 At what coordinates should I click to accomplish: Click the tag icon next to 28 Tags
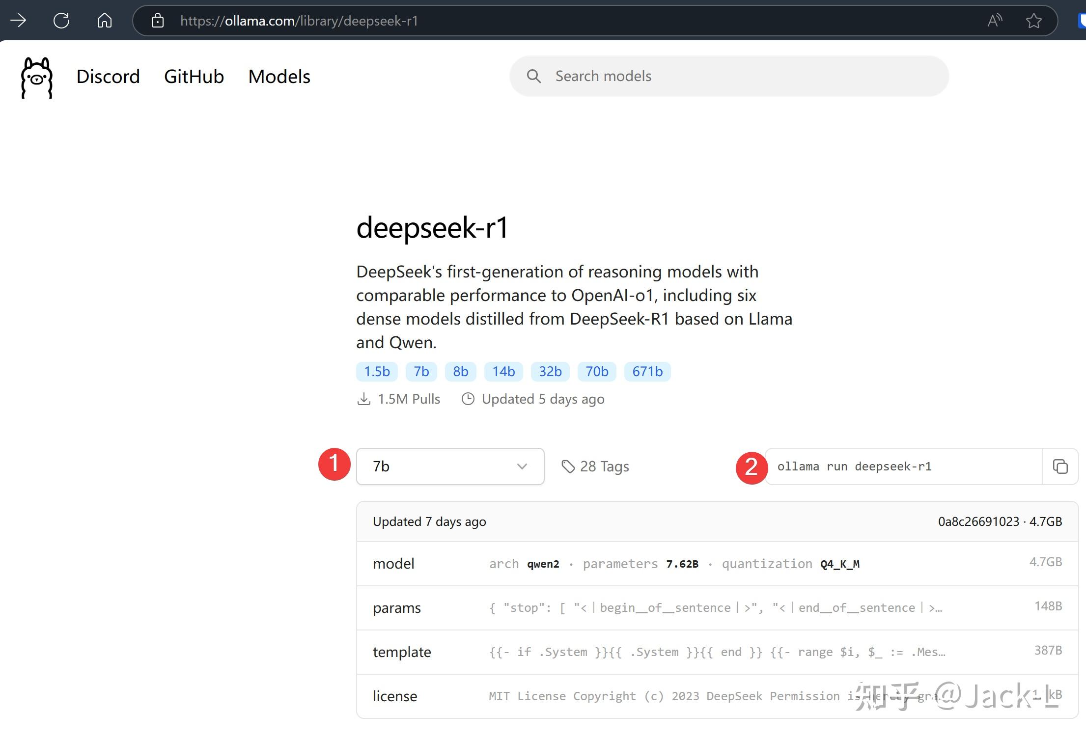coord(569,466)
